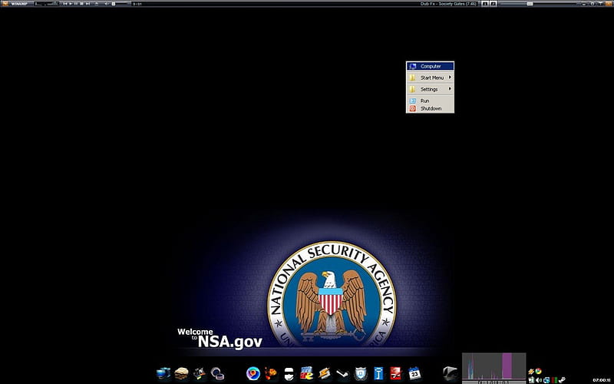Image resolution: width=614 pixels, height=384 pixels.
Task: Click the Winamp logo icon in top bar
Action: tap(5, 4)
